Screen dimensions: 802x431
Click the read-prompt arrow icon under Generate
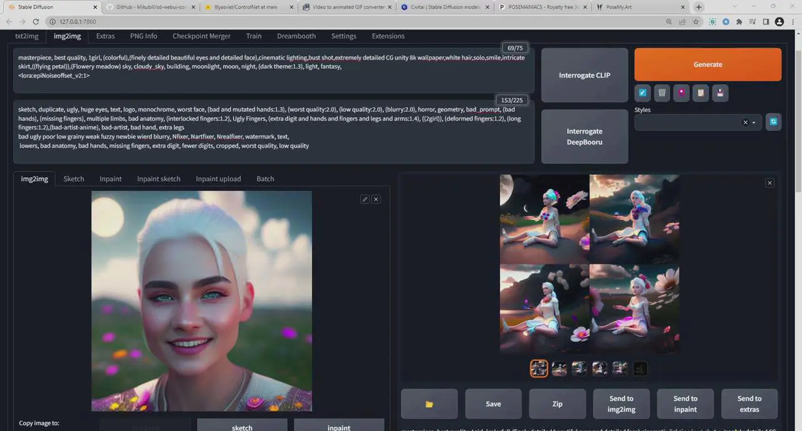pos(643,93)
